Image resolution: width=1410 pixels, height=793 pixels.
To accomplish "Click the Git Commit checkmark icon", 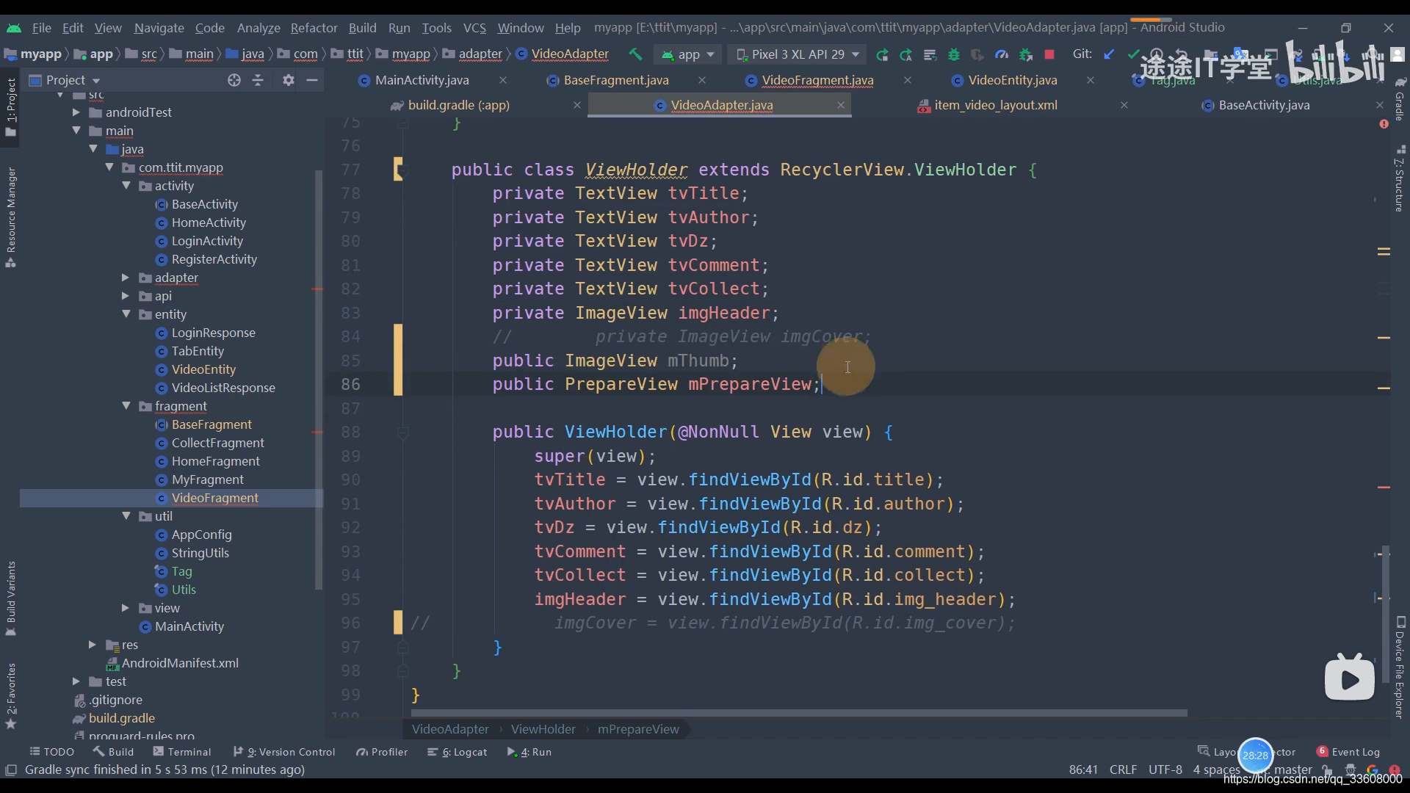I will pyautogui.click(x=1133, y=54).
